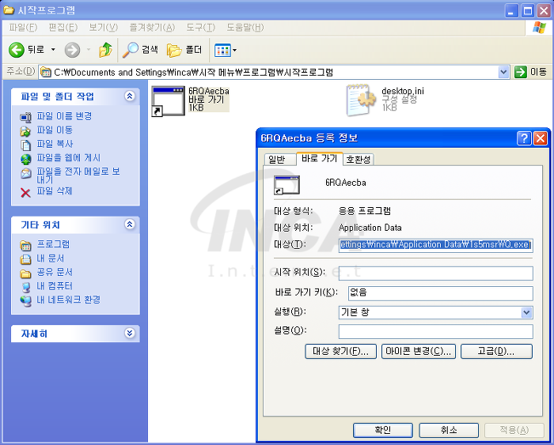Expand the address bar dropdown
This screenshot has width=554, height=445.
pos(503,73)
